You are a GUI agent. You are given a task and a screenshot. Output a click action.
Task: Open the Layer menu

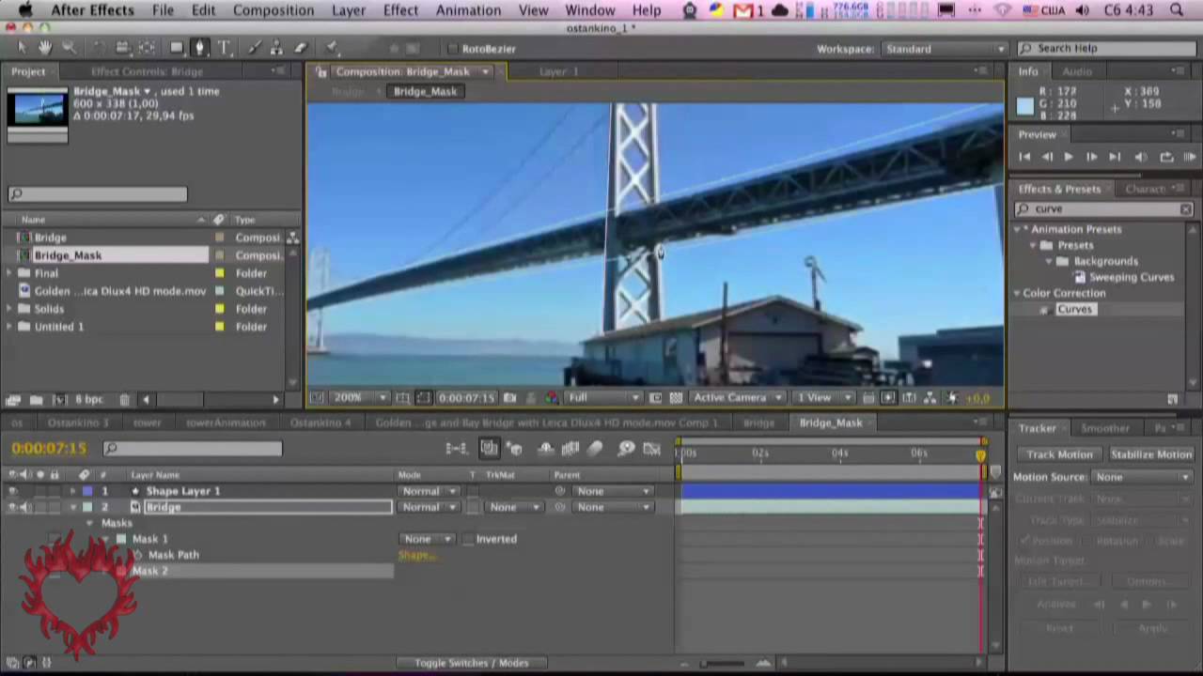click(x=349, y=10)
